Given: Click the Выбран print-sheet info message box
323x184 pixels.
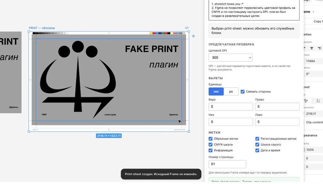Looking at the screenshot, I should point(254,31).
